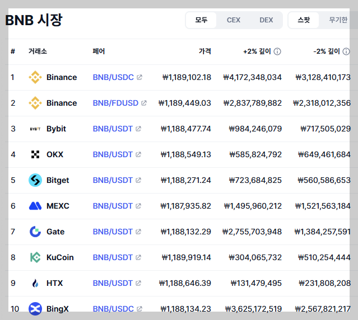Screen dimensions: 358x320
Task: Open BingX BNB/USDC pair link
Action: (113, 309)
